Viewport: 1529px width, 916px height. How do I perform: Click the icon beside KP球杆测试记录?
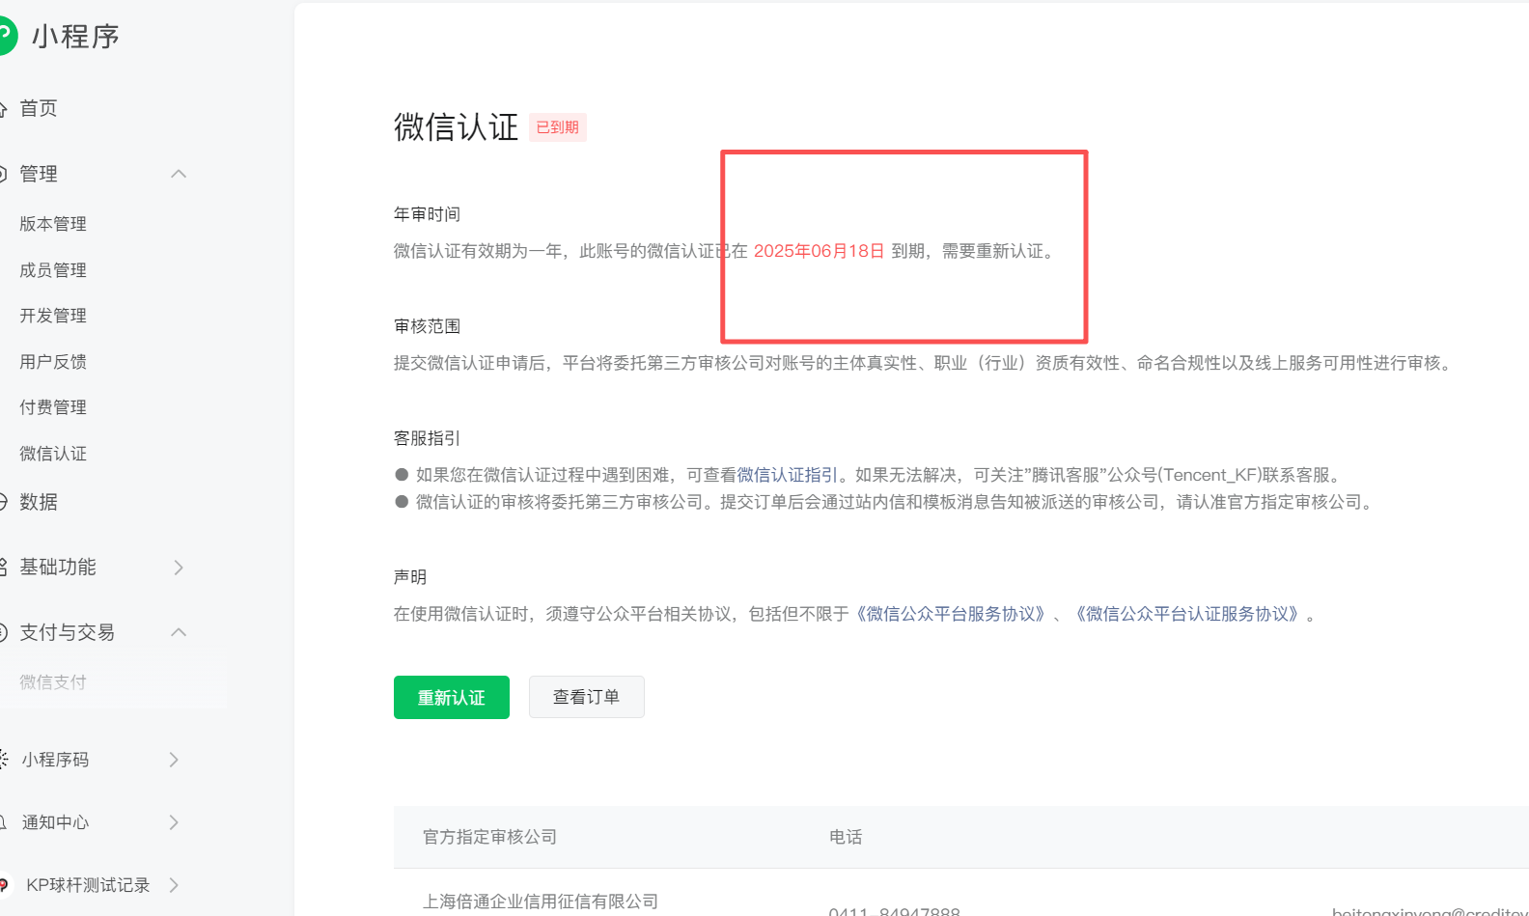click(4, 885)
